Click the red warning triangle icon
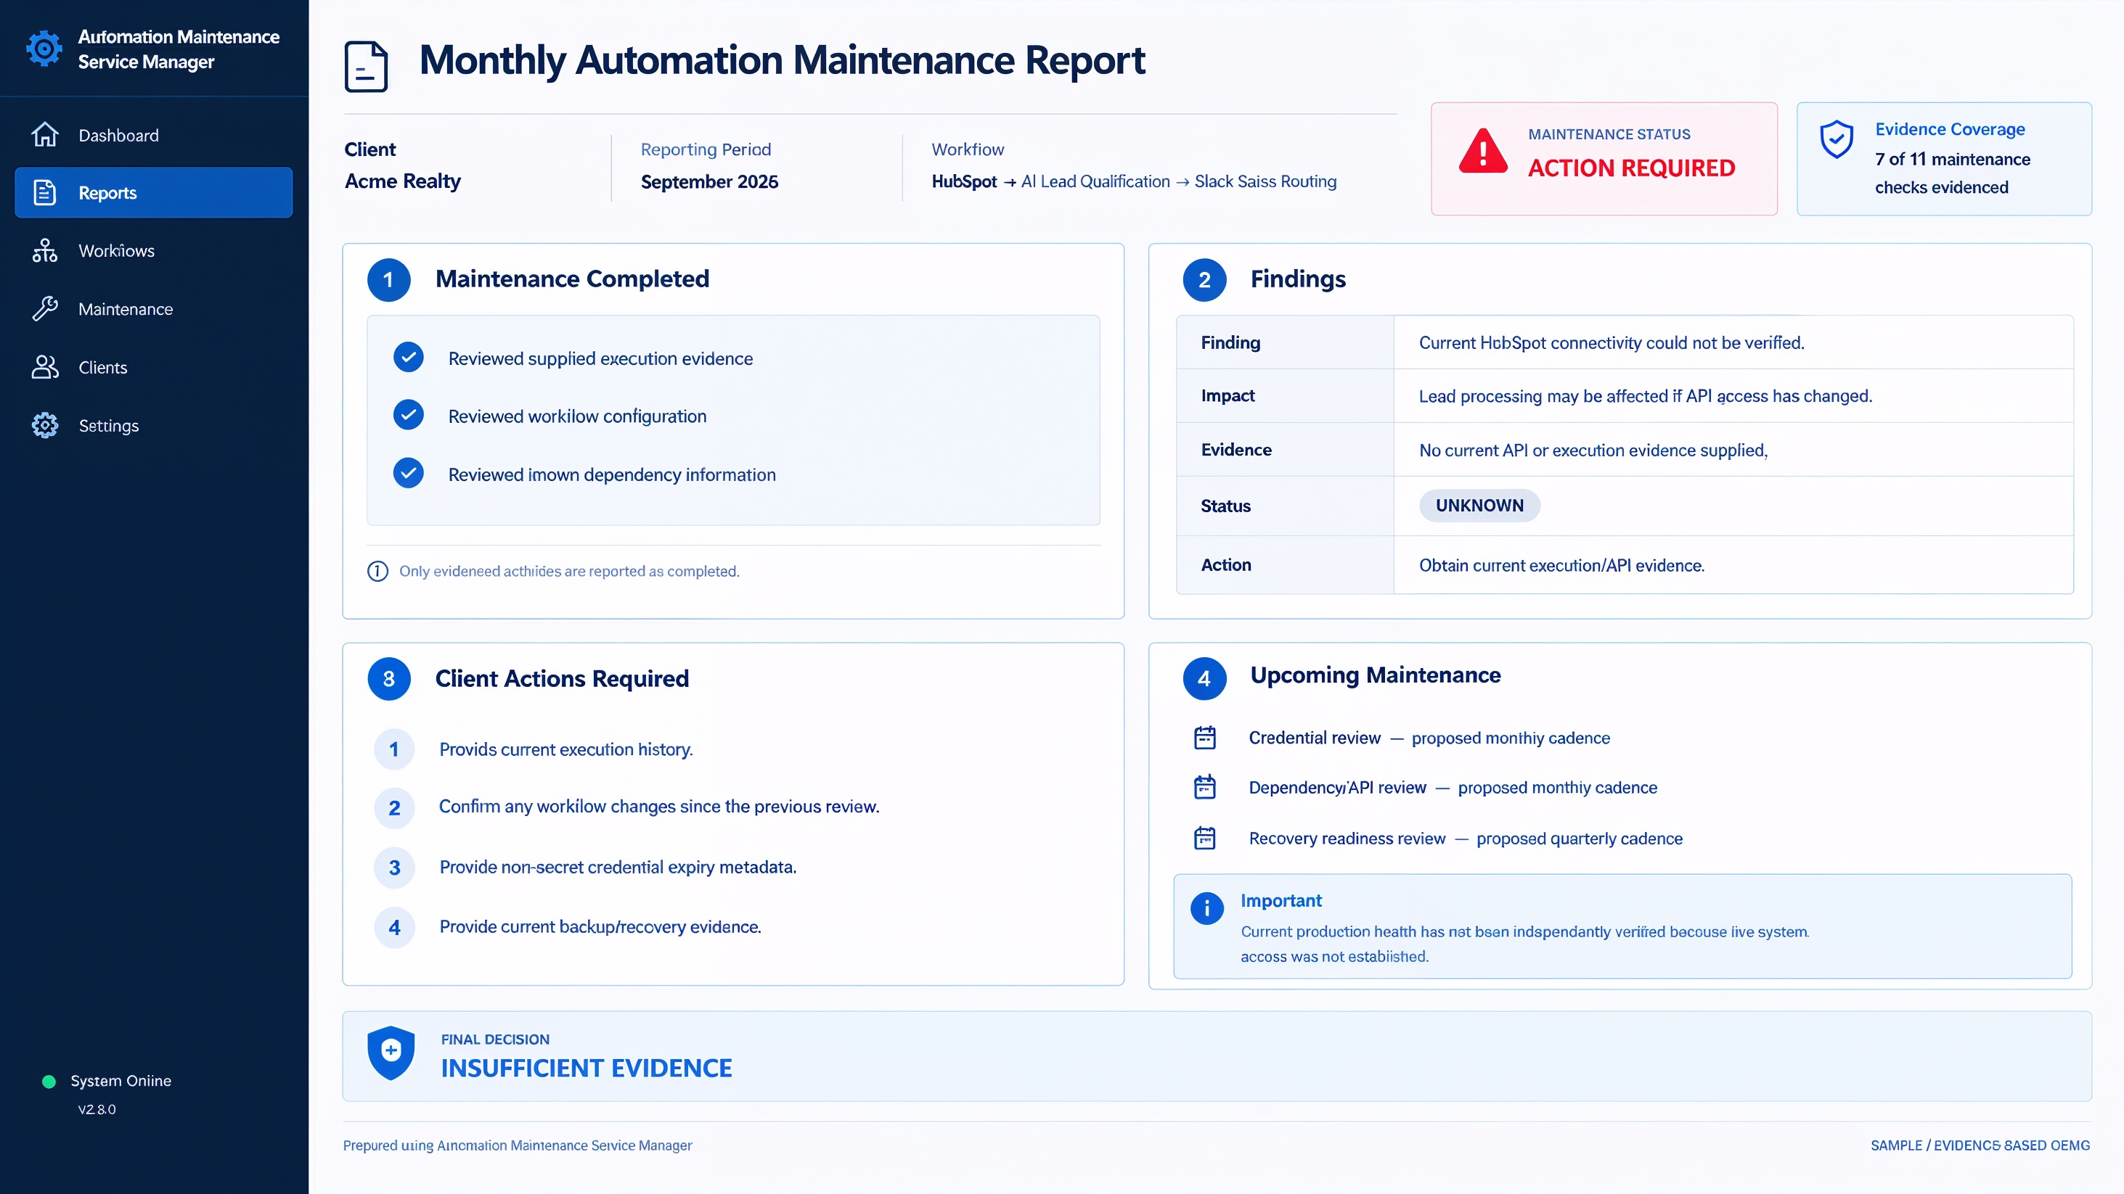 (1482, 152)
